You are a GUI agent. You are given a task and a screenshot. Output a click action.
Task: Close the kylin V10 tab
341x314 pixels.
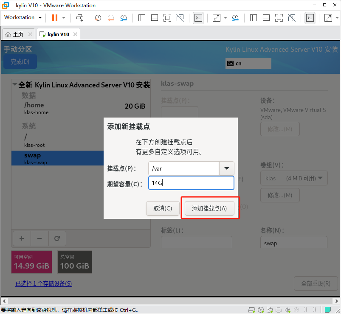[x=75, y=34]
